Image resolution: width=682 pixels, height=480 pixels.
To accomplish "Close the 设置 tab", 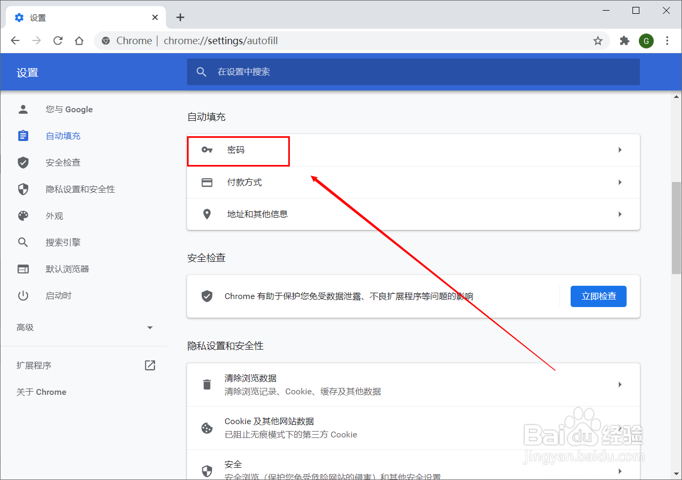I will click(155, 17).
